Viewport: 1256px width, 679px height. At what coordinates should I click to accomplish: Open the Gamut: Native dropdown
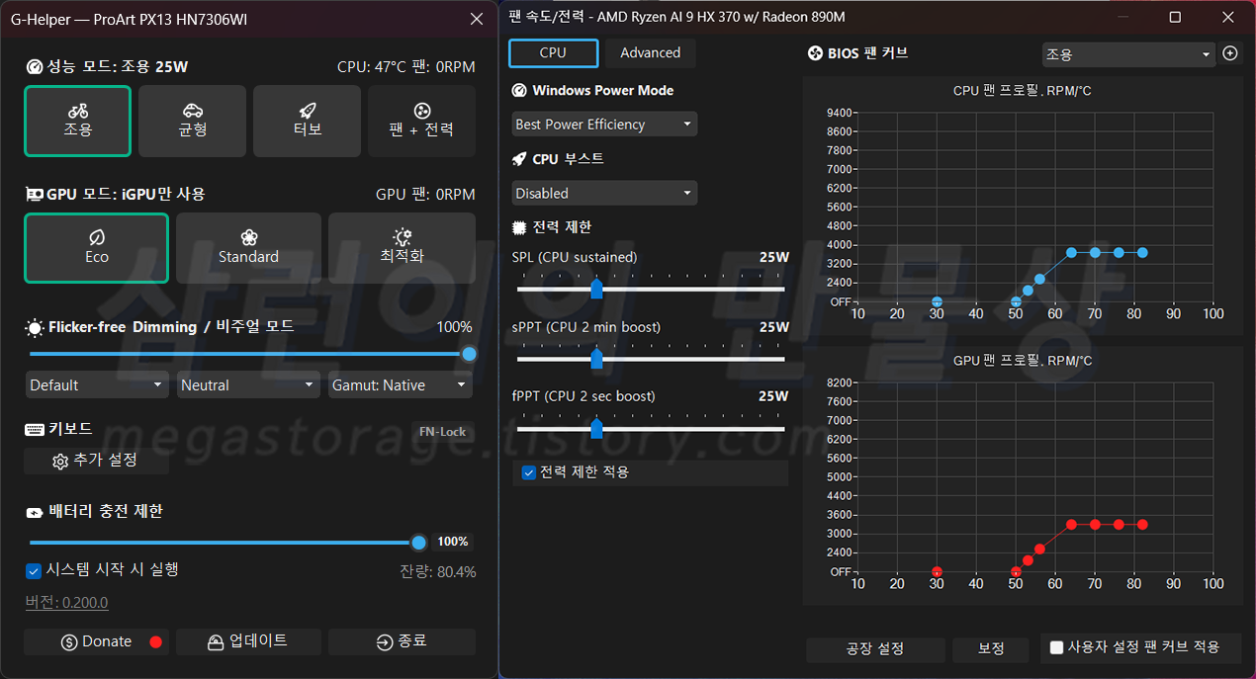pos(401,384)
